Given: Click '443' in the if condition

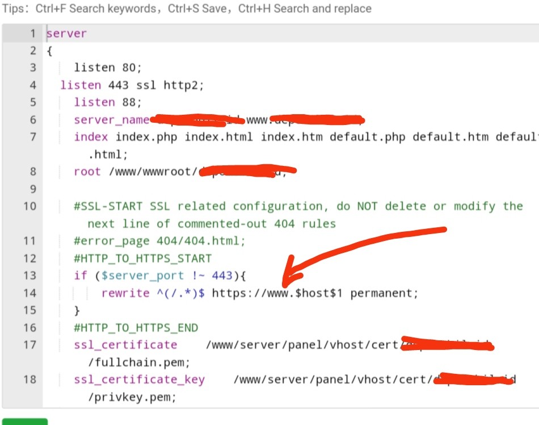Looking at the screenshot, I should click(222, 276).
